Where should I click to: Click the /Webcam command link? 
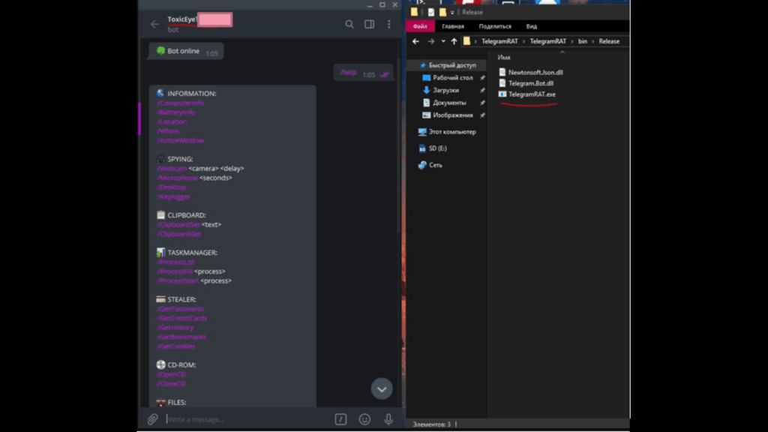(x=172, y=168)
